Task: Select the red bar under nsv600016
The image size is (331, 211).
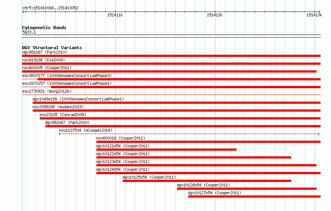Action: pos(208,142)
